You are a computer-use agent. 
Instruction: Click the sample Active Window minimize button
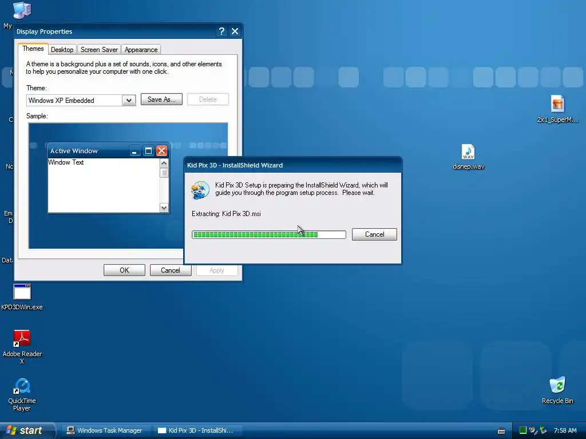(134, 151)
